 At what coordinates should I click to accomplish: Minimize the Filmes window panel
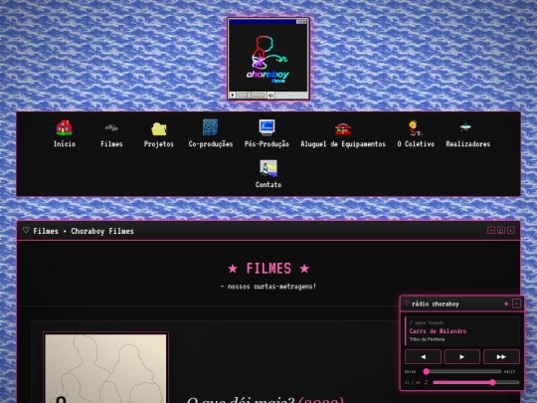[491, 230]
